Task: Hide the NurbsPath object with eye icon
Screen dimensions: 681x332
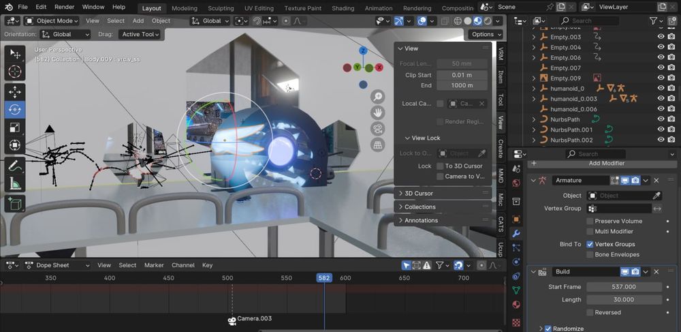Action: 661,119
